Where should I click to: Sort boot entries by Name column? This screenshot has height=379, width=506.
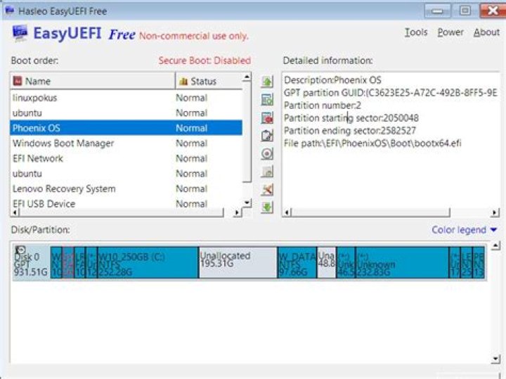tap(93, 81)
